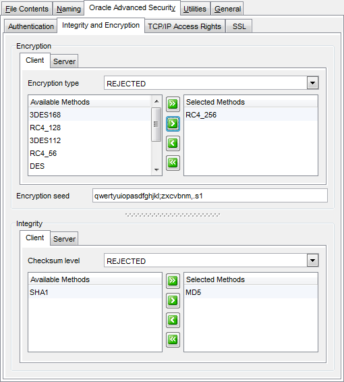The width and height of the screenshot is (344, 382).
Task: Remove the highlighted integrity method from the selected list
Action: pyautogui.click(x=173, y=320)
